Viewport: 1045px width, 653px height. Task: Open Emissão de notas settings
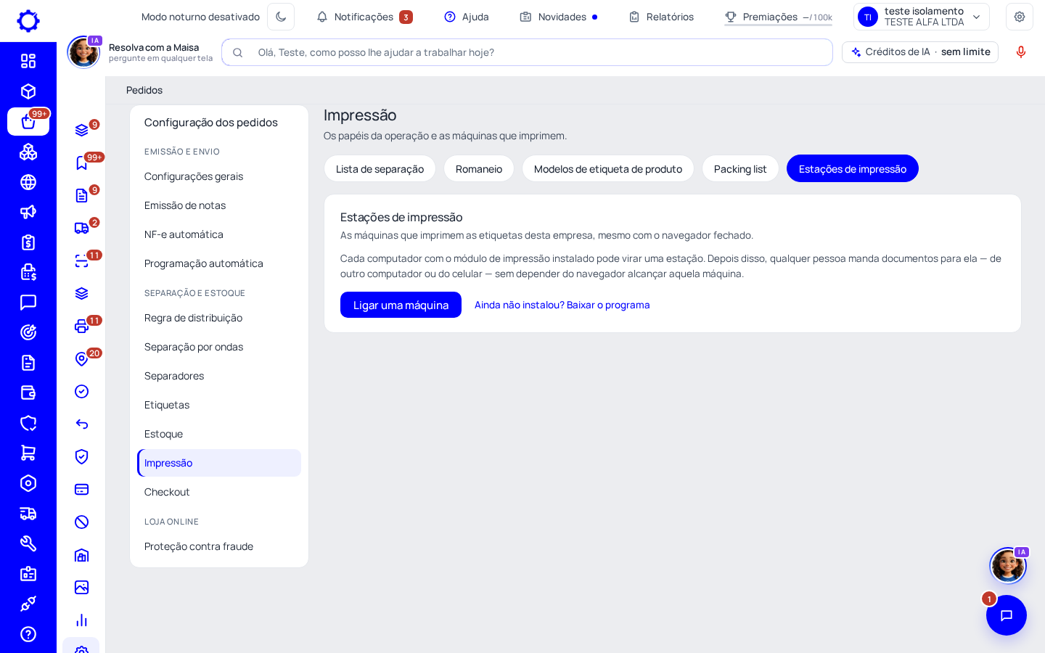[x=219, y=205]
